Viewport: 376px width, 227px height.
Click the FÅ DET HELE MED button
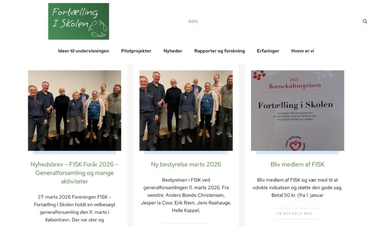pyautogui.click(x=297, y=214)
